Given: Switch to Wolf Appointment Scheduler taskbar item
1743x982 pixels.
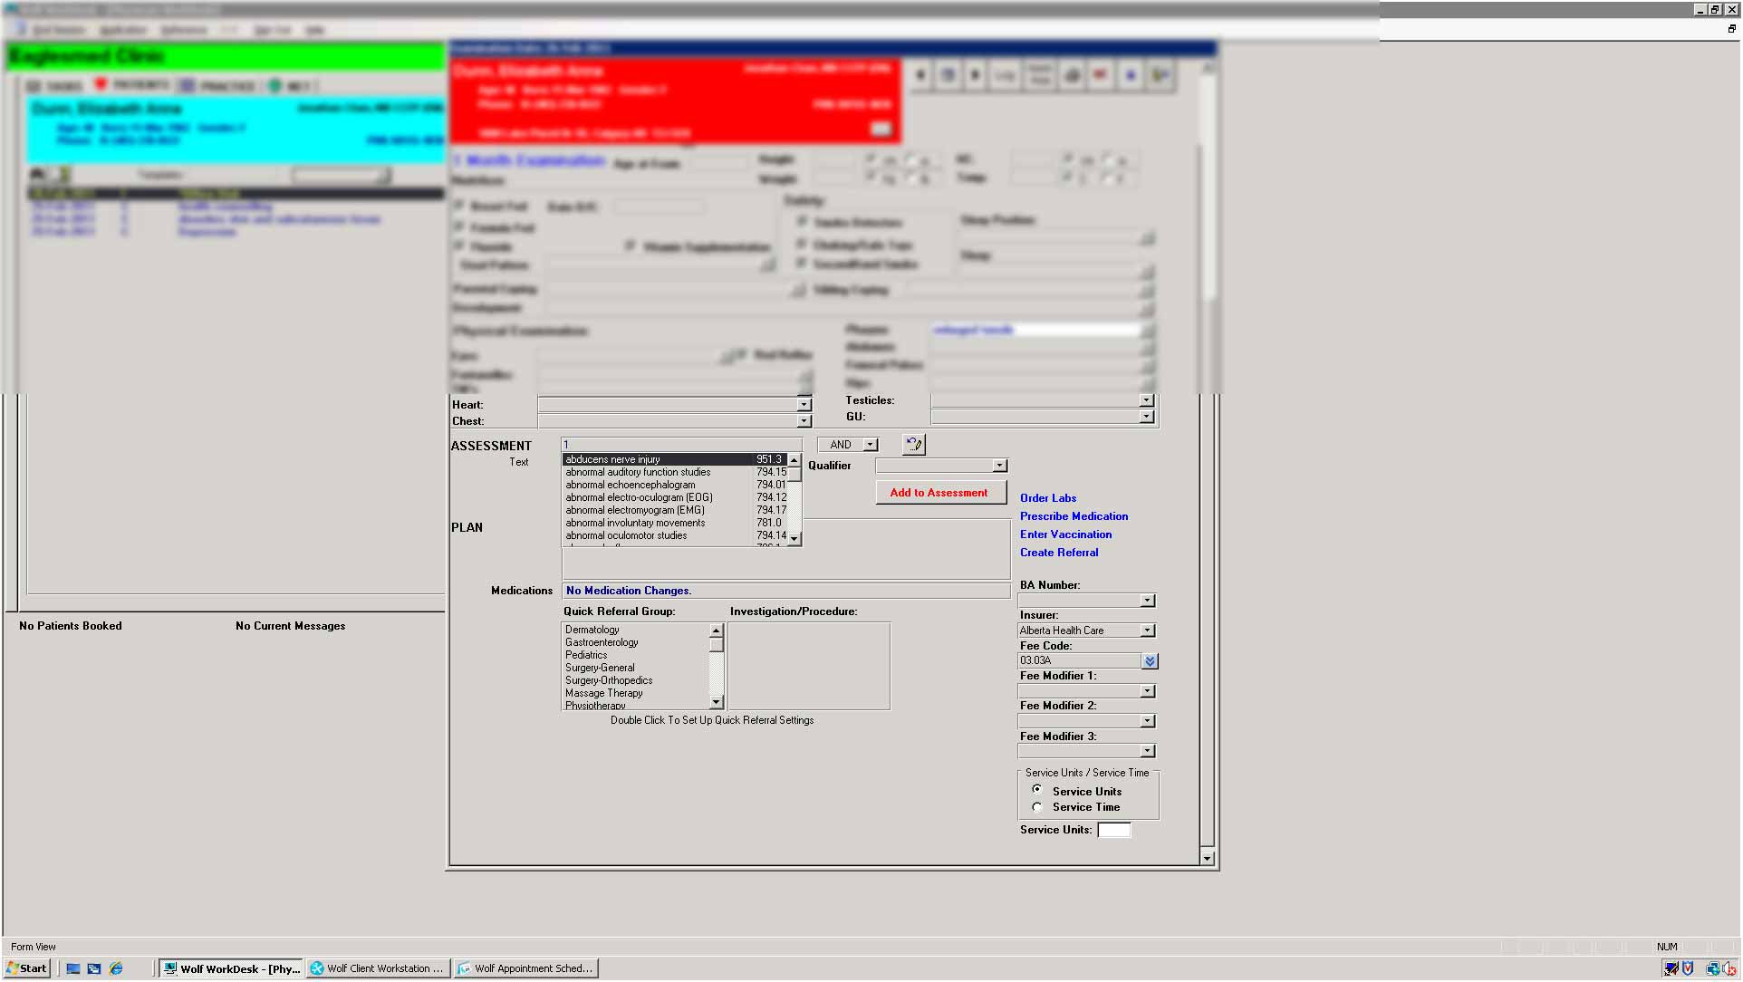Looking at the screenshot, I should tap(526, 969).
